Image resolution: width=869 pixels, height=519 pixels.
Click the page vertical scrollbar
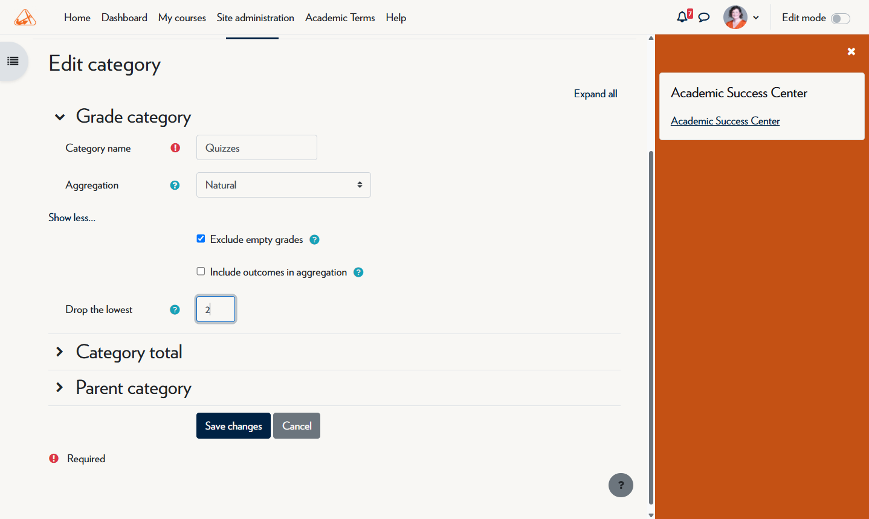tap(651, 326)
